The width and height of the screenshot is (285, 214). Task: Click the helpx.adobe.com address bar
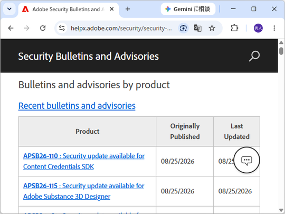121,28
